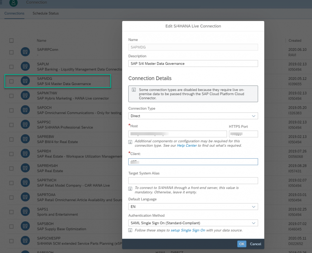Click the Created column header
312x253 pixels.
point(295,40)
